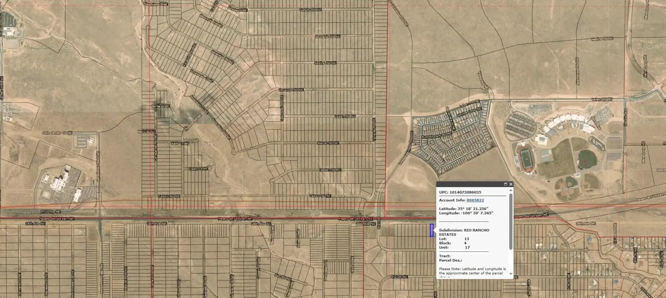This screenshot has width=666, height=298.
Task: Click the popup vertical scrollbar thumb
Action: coord(511,221)
